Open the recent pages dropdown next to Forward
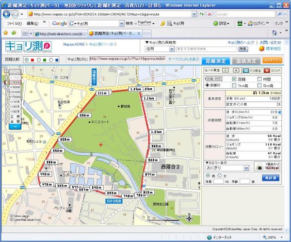 22,14
